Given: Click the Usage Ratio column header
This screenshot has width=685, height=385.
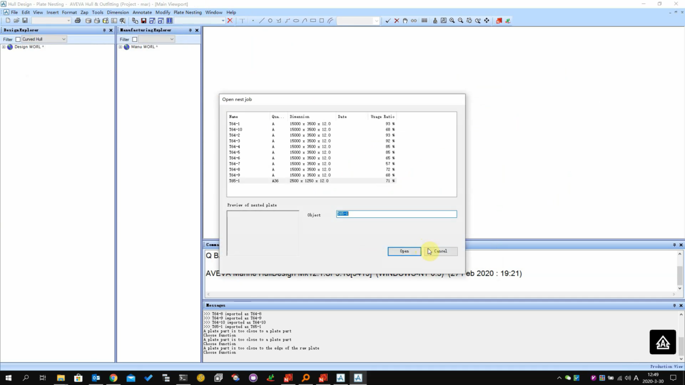Looking at the screenshot, I should [382, 116].
